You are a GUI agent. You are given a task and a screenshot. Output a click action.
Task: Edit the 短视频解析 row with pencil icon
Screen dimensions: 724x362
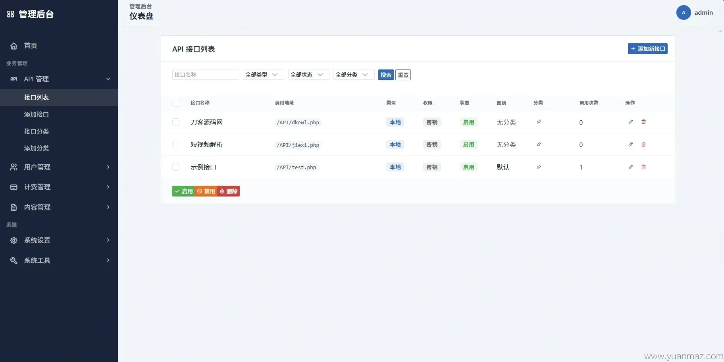pos(631,144)
